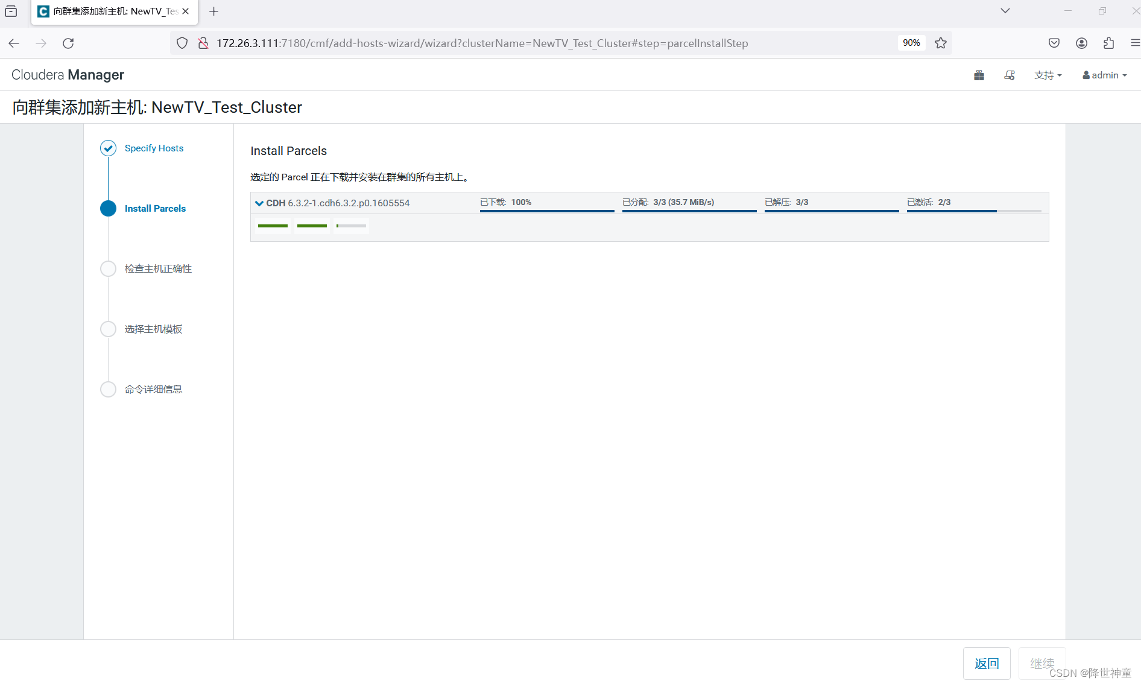The width and height of the screenshot is (1141, 684).
Task: Open the parcels gift box icon
Action: tap(979, 75)
